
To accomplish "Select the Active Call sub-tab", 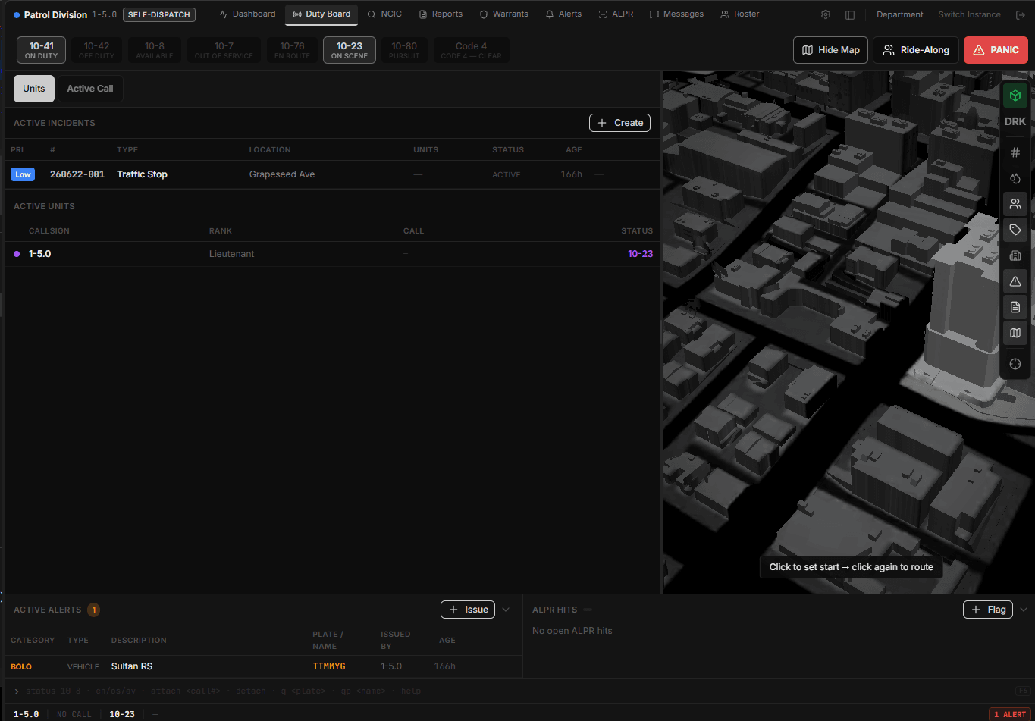I will coord(90,89).
